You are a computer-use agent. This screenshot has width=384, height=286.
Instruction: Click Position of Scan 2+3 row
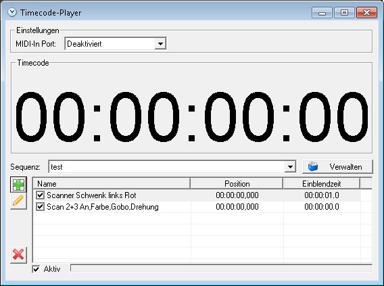coord(237,207)
